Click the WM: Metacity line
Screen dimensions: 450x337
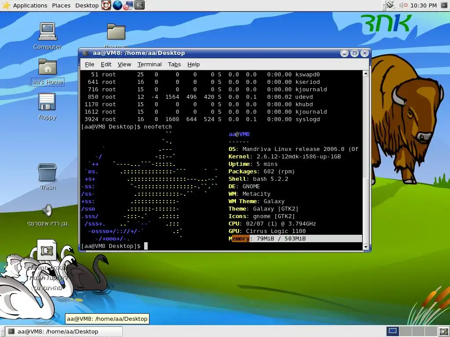point(250,194)
